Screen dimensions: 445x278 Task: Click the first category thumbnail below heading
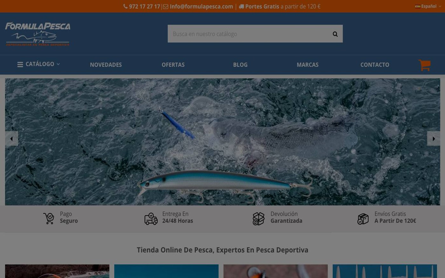coord(57,271)
